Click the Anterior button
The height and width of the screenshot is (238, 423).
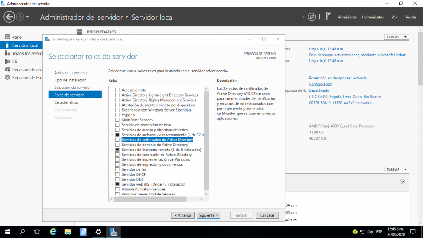pyautogui.click(x=183, y=215)
